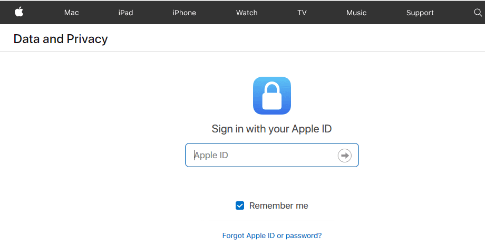Screen dimensions: 485x247
Task: Open search with the magnifying glass icon
Action: (478, 13)
